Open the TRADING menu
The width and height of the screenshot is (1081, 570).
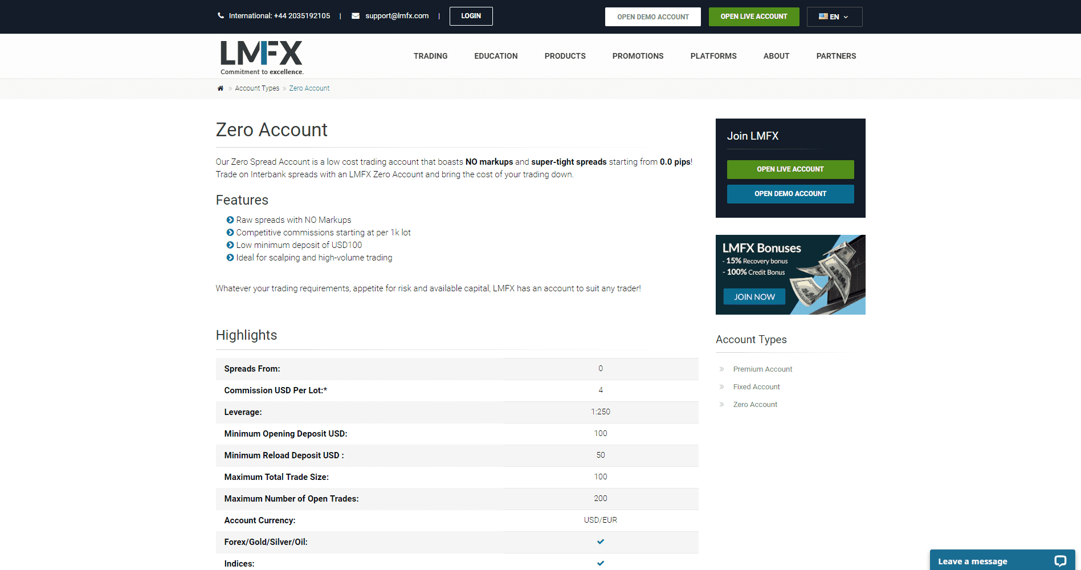(430, 56)
